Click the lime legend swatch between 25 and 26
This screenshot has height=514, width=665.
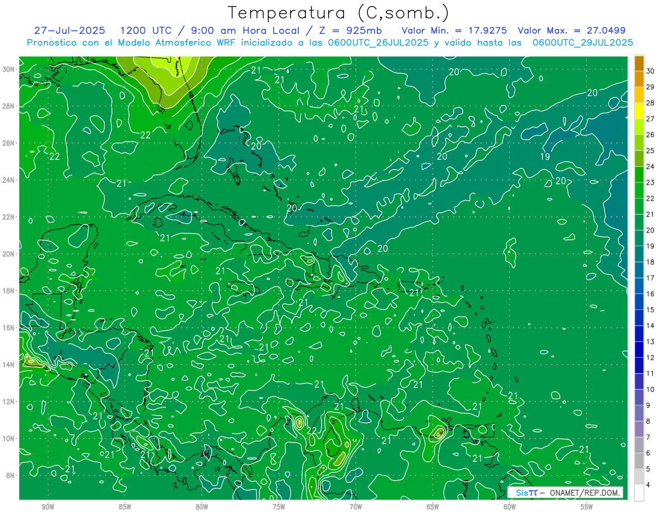[639, 143]
